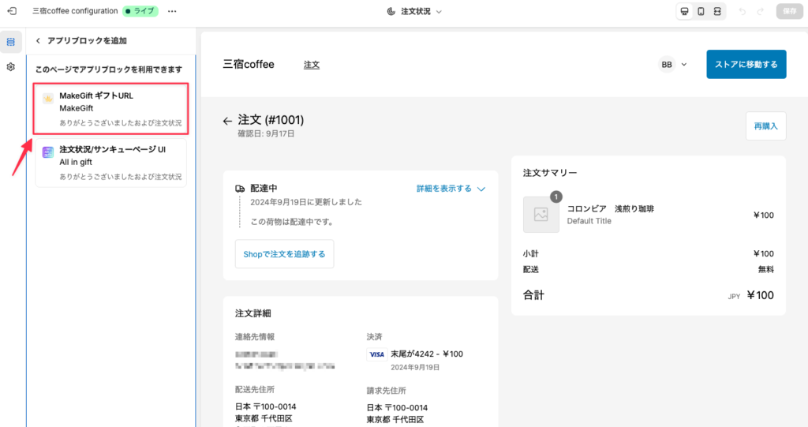
Task: Add the MakeGift ギフトURL app block
Action: [x=110, y=109]
